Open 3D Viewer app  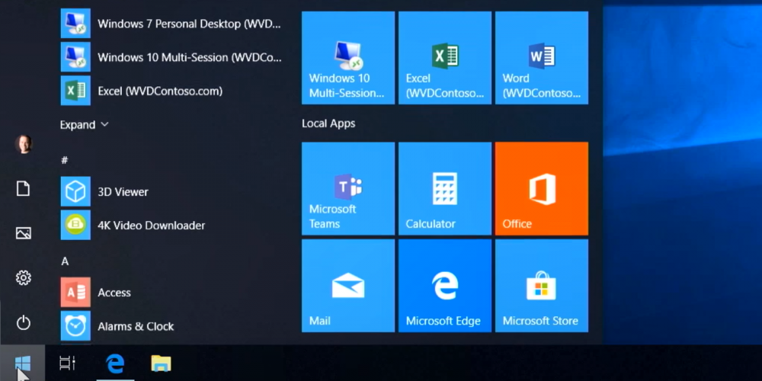point(171,191)
